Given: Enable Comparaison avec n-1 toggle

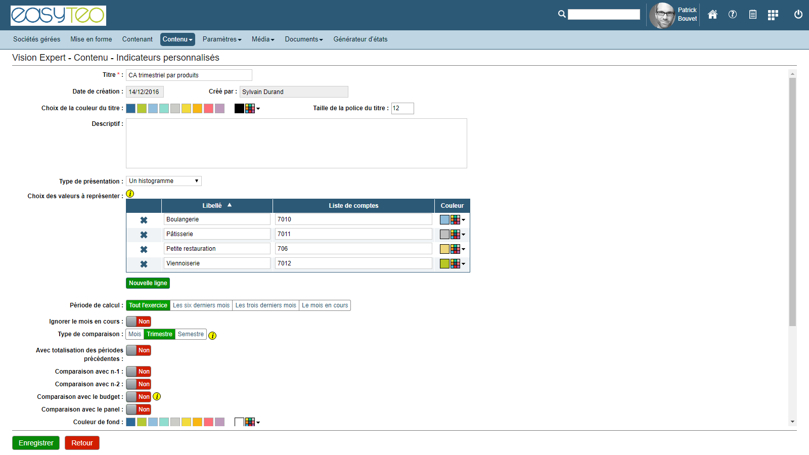Looking at the screenshot, I should click(139, 372).
